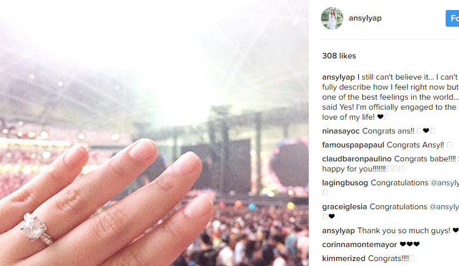
Task: Click the blue Follow button
Action: click(x=452, y=18)
